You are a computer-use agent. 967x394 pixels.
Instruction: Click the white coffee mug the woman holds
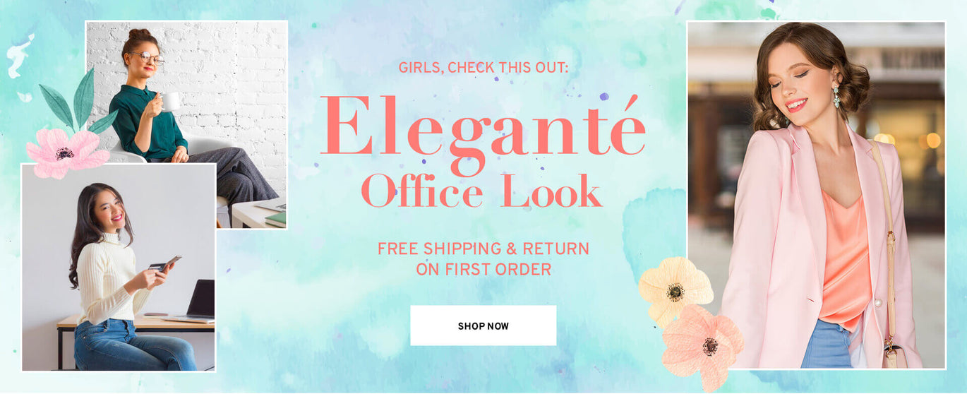(x=169, y=102)
